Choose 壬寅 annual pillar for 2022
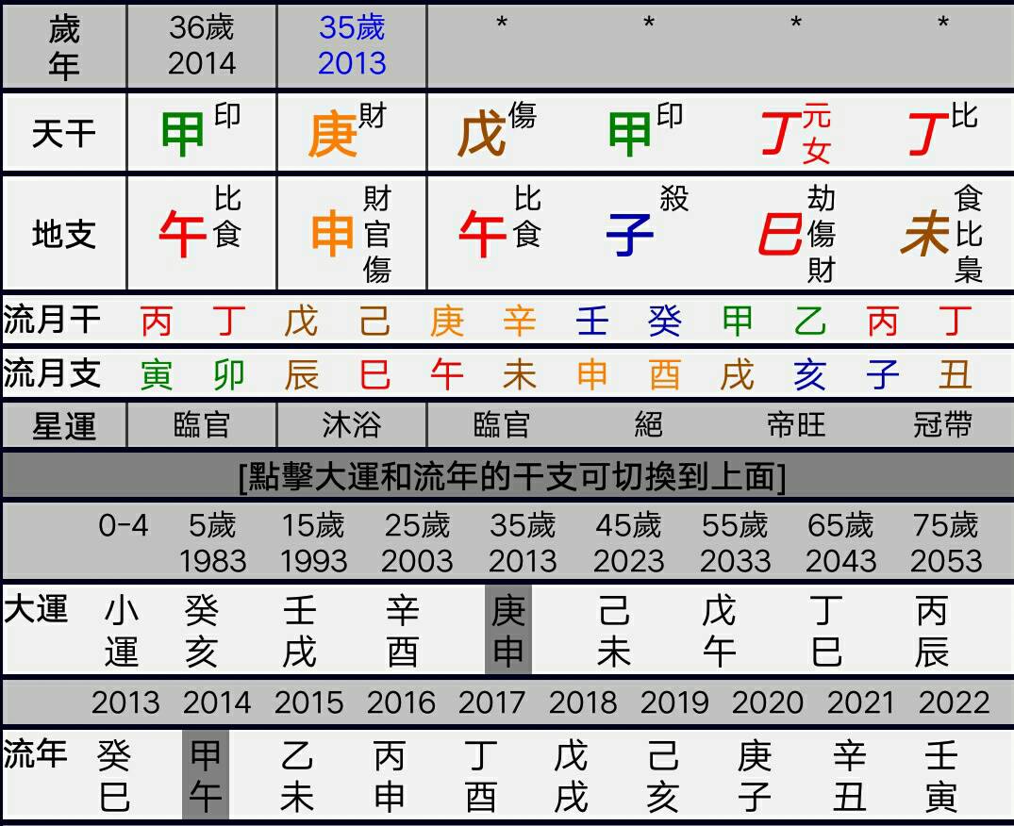This screenshot has height=826, width=1014. click(941, 776)
